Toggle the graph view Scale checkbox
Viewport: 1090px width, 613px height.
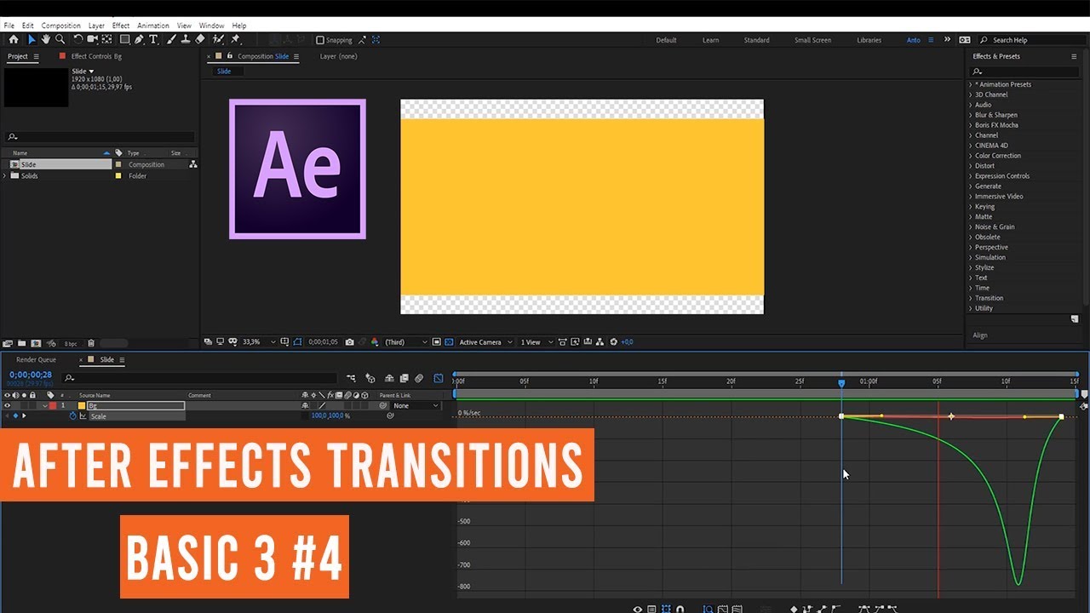[83, 415]
